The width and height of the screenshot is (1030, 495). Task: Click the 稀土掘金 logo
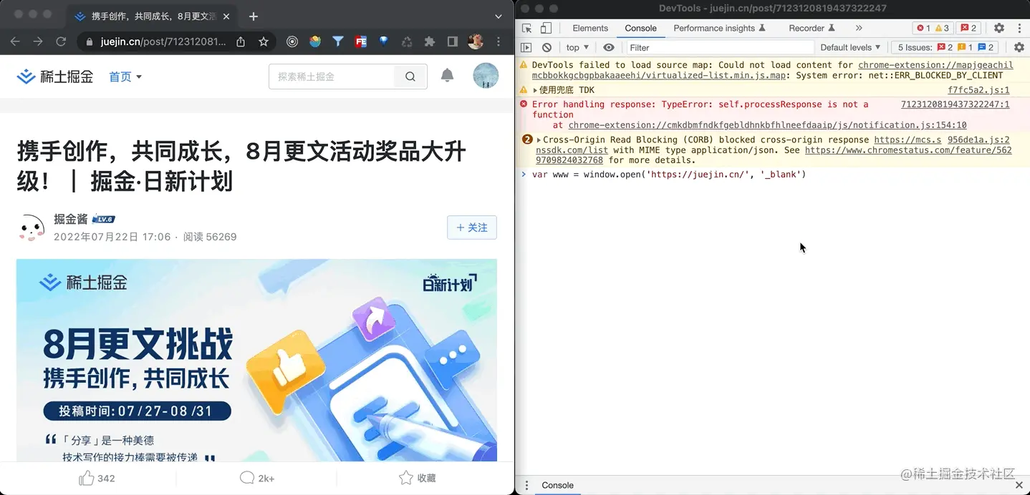(55, 77)
